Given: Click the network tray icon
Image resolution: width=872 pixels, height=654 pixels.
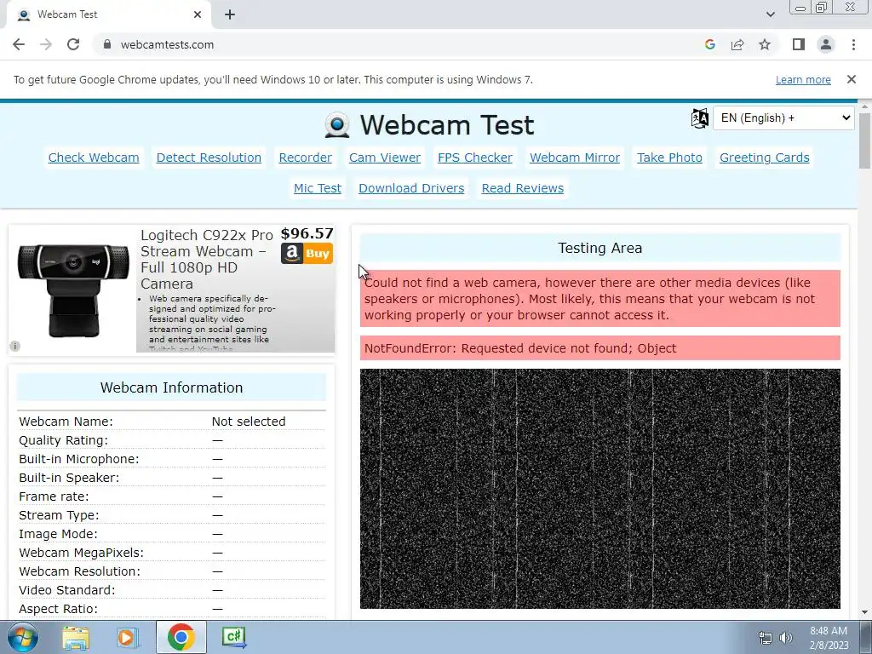Looking at the screenshot, I should 766,638.
